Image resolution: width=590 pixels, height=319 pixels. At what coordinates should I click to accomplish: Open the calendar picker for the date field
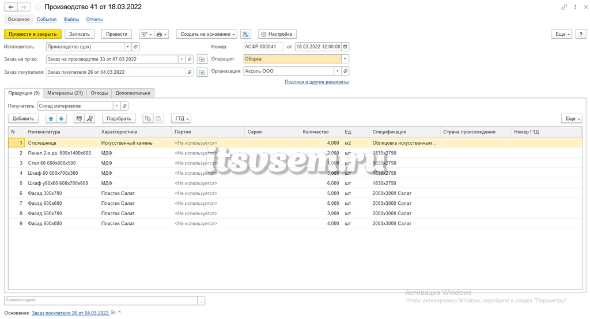tap(345, 47)
